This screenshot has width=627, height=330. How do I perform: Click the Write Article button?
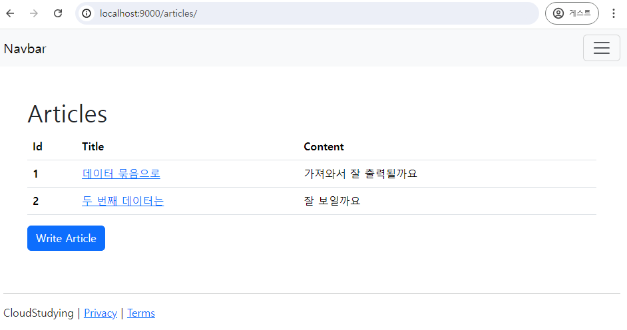(66, 238)
